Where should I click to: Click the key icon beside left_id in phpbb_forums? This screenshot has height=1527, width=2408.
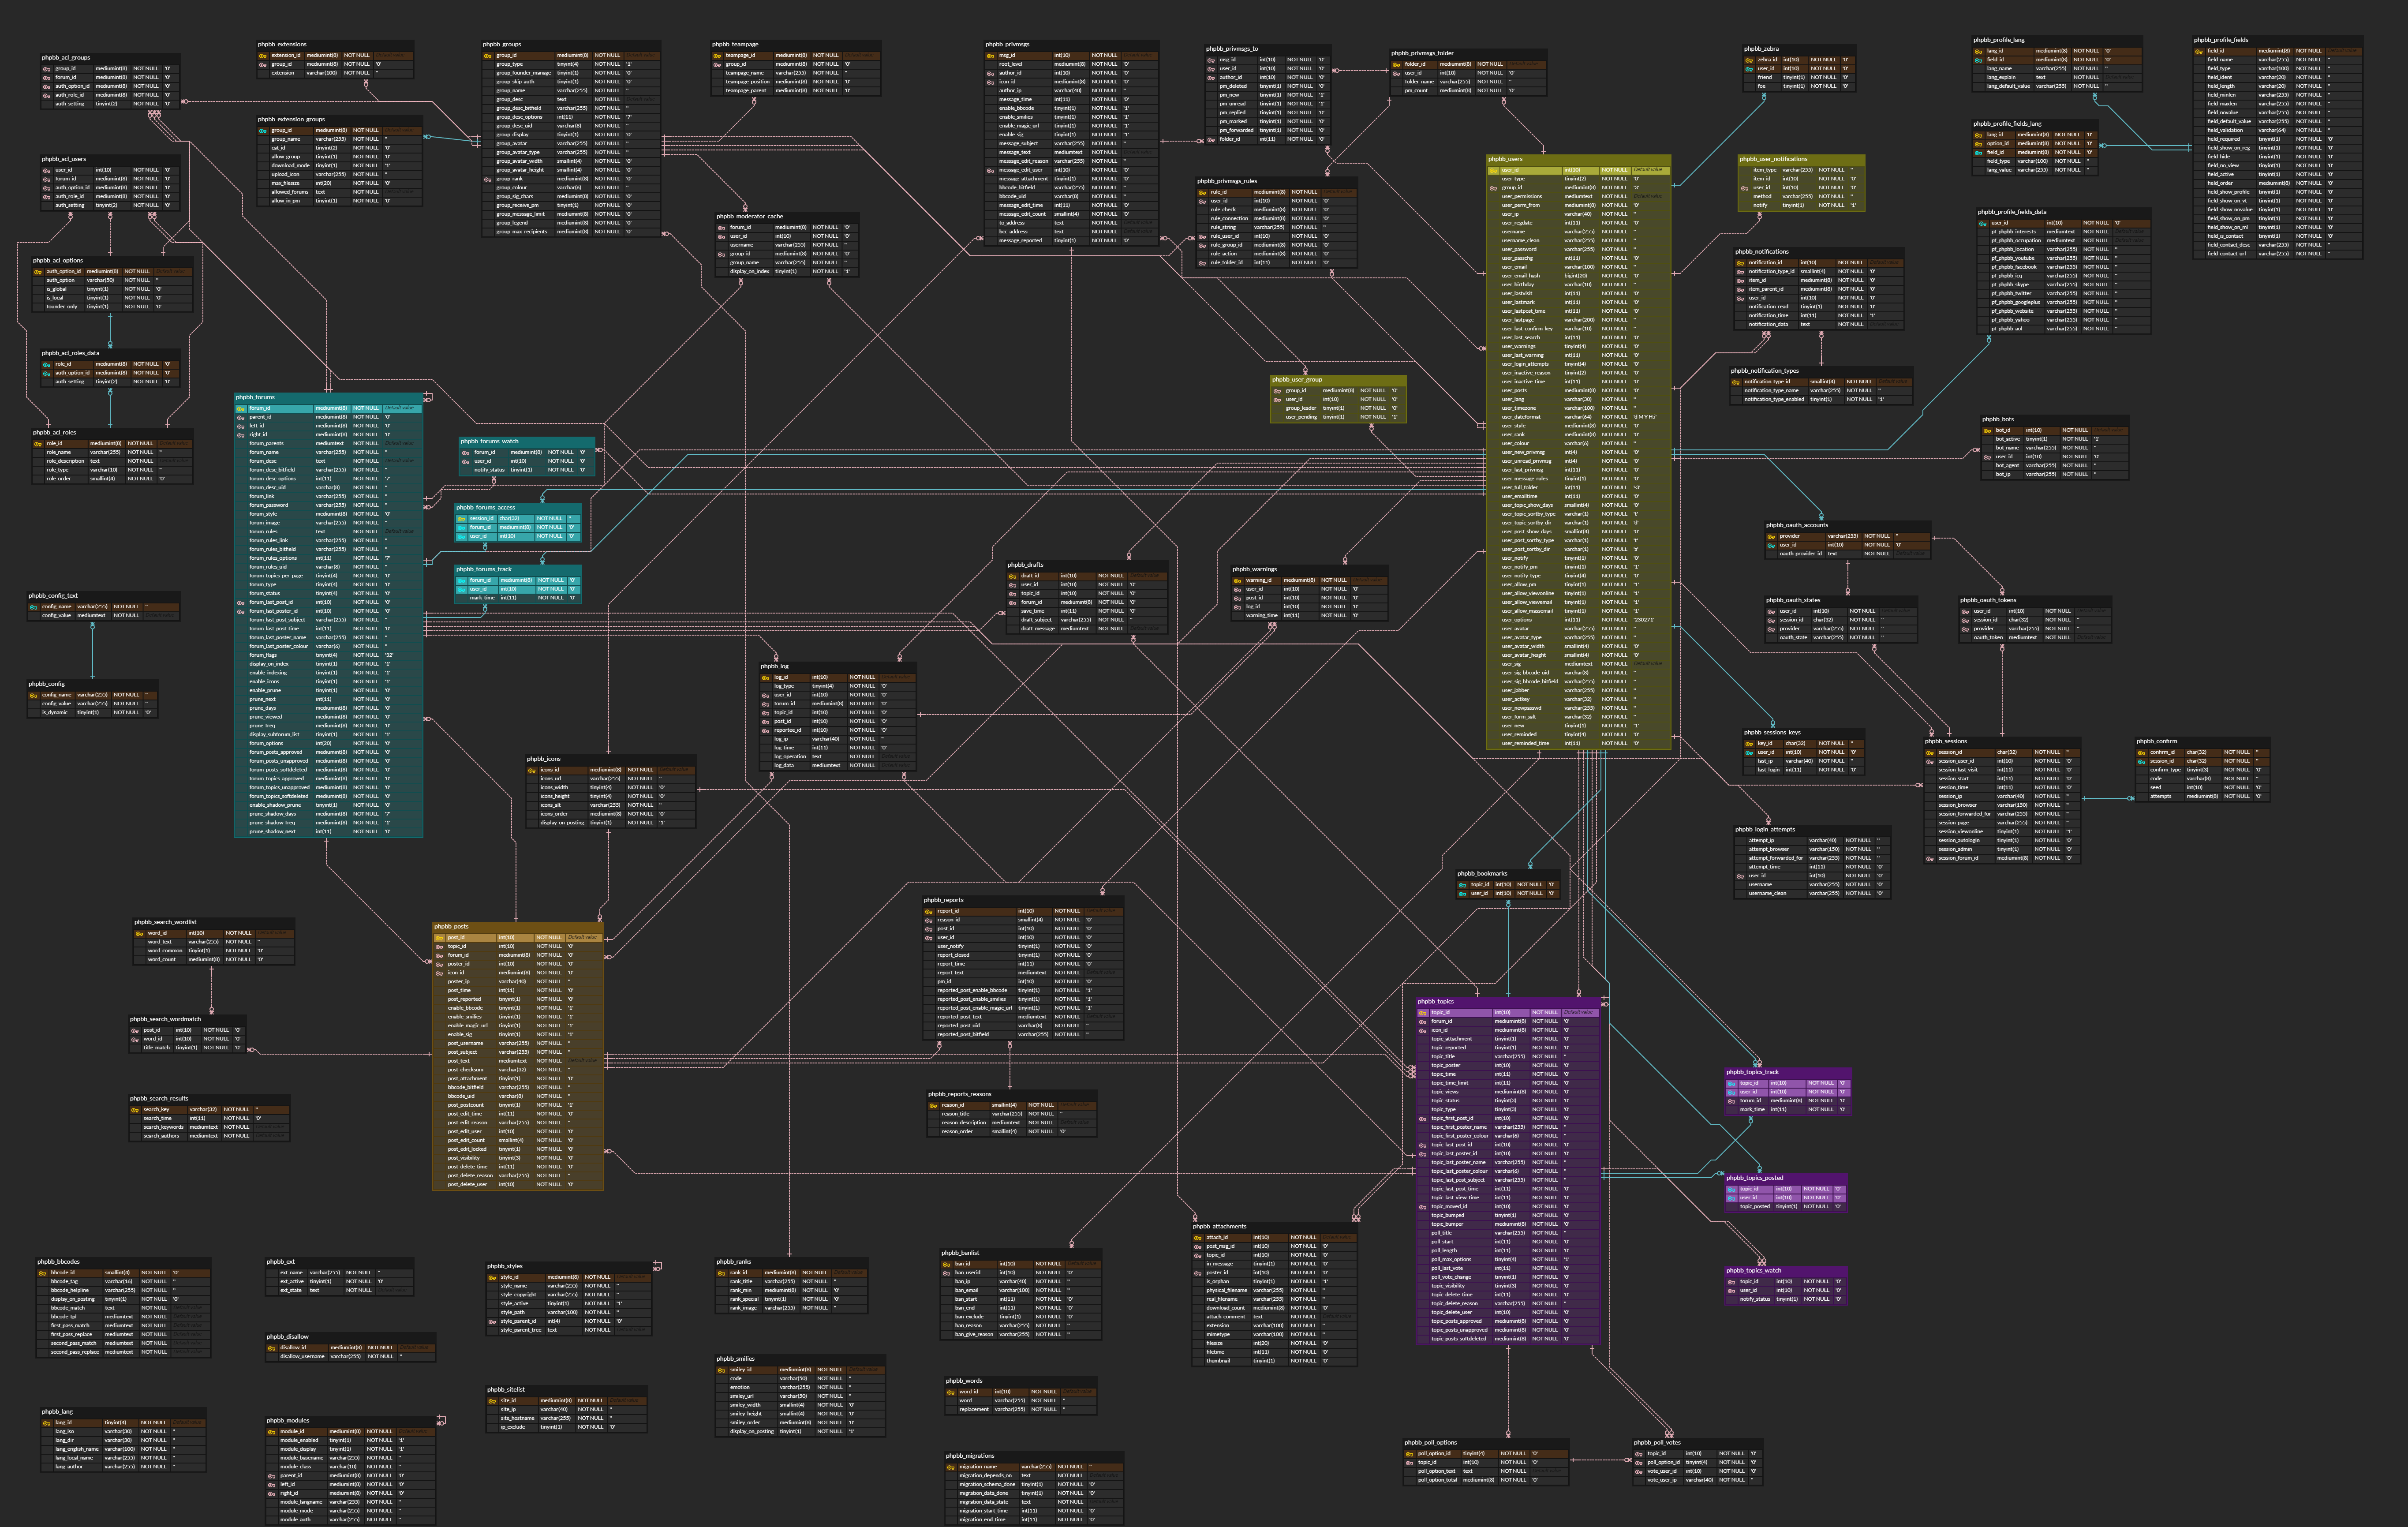pos(241,426)
